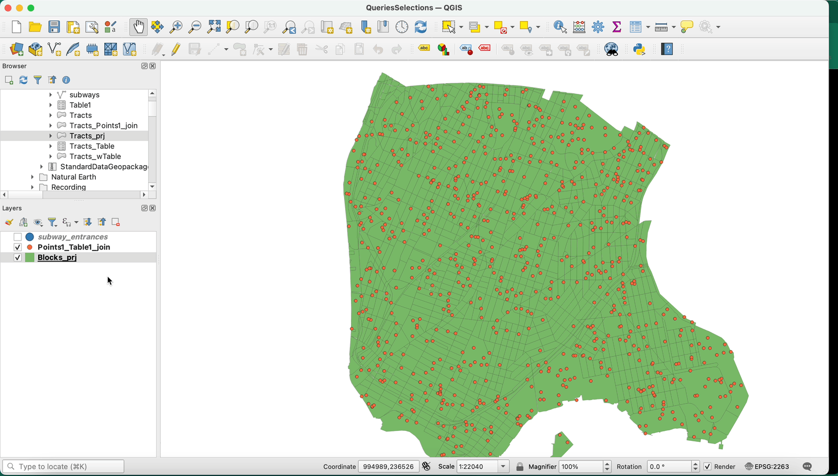Remove selected layer in Layers panel
Viewport: 838px width, 476px height.
coord(116,222)
